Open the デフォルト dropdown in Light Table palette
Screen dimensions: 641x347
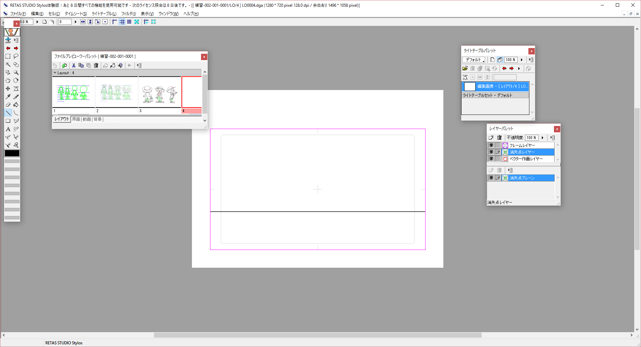click(x=474, y=60)
